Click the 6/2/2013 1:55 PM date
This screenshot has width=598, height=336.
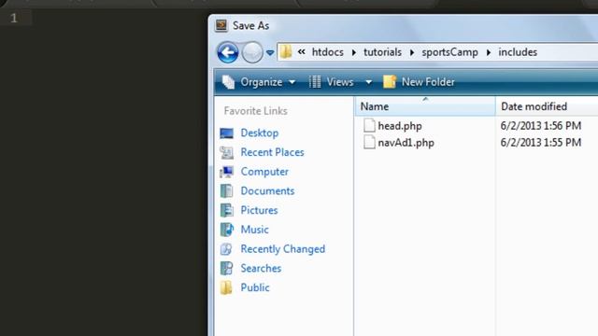click(541, 143)
